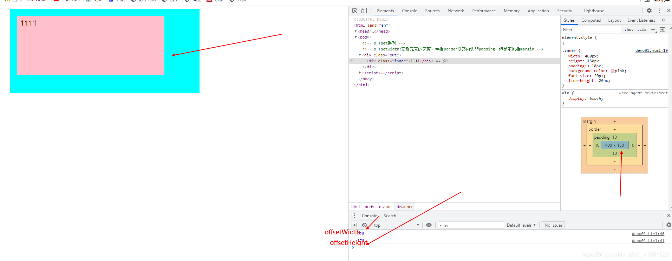Select the Computed pane tab
672x261 pixels.
click(x=591, y=20)
